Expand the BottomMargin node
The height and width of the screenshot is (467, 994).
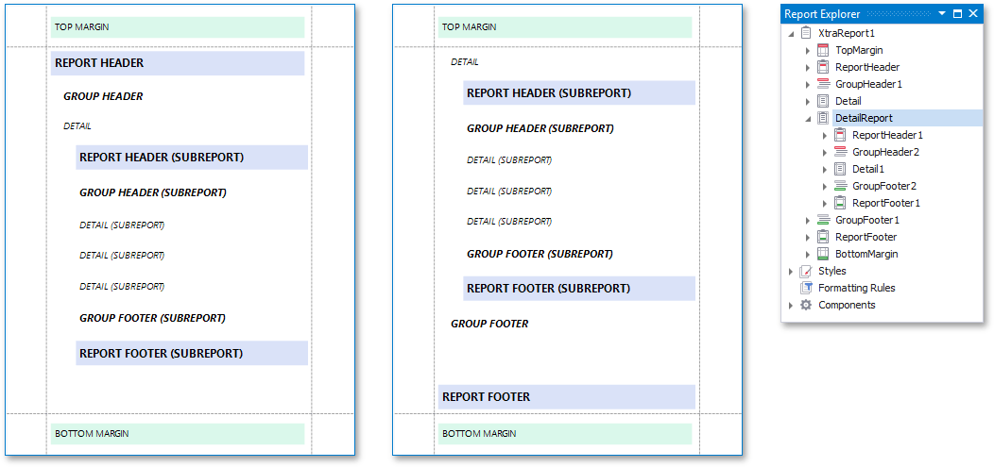pos(808,255)
